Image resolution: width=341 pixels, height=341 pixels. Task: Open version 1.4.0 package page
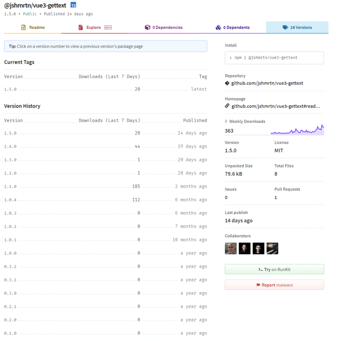tap(10, 147)
